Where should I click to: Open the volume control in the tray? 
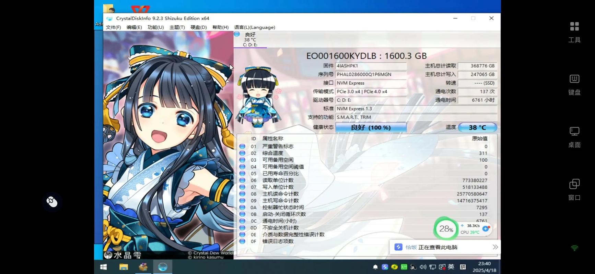coord(423,267)
